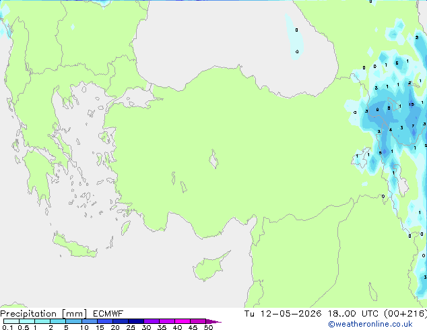Click the purple legend swatch between 30 and 35
The image size is (427, 330).
click(x=152, y=321)
